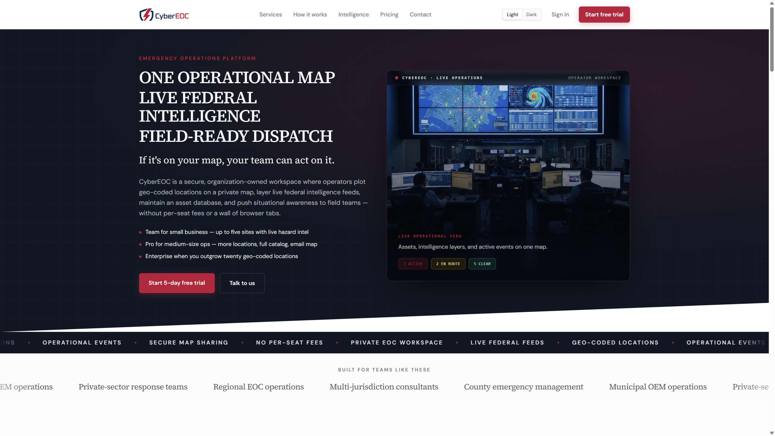775x436 pixels.
Task: Click the 5 CLEAR status badge
Action: click(x=482, y=263)
